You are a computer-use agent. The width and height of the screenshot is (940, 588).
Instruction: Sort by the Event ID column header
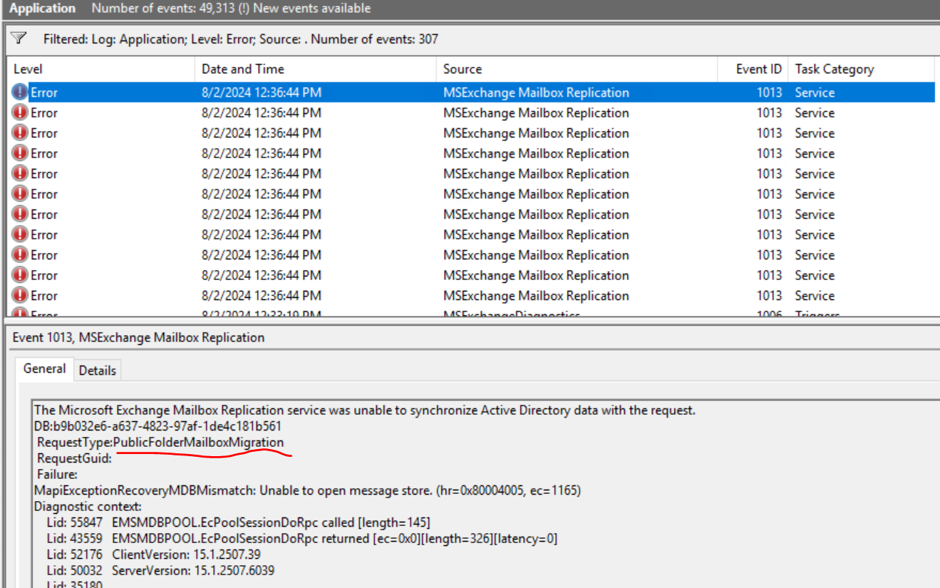pyautogui.click(x=759, y=69)
